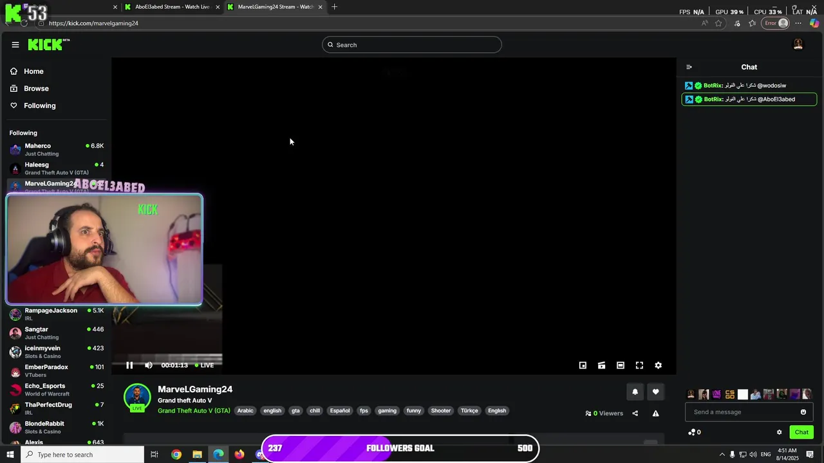The height and width of the screenshot is (463, 824).
Task: Select the gaming tag
Action: pyautogui.click(x=387, y=411)
